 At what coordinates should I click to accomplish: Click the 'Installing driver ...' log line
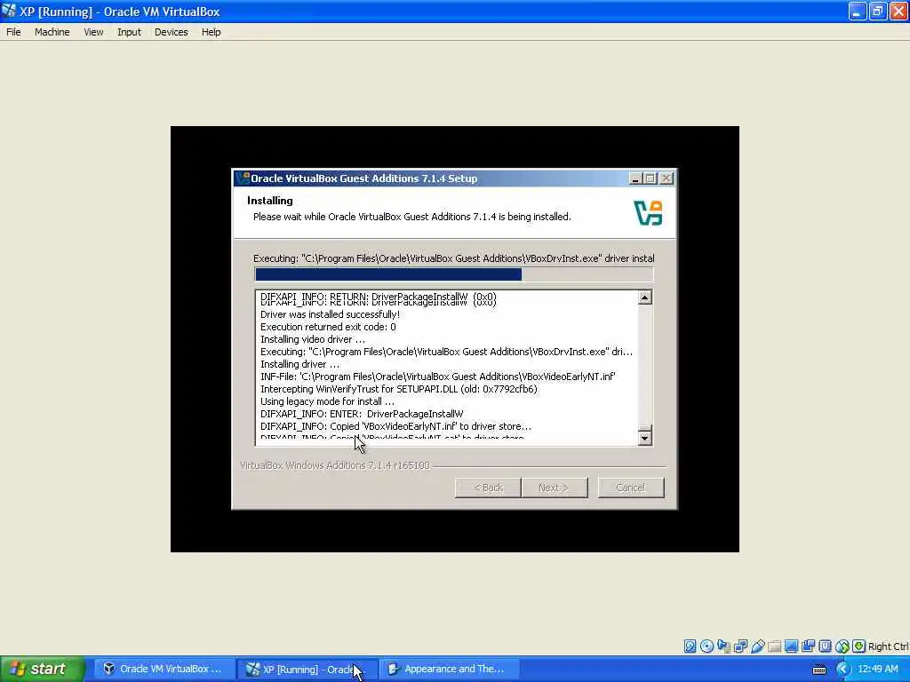300,364
